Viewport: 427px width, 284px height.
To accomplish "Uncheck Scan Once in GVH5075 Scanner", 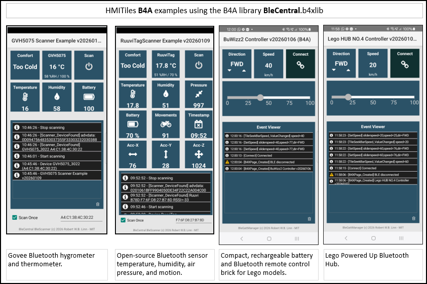I will [x=14, y=217].
